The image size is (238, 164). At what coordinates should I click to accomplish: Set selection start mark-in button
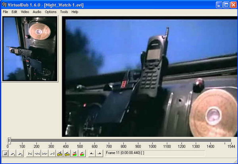(x=92, y=154)
